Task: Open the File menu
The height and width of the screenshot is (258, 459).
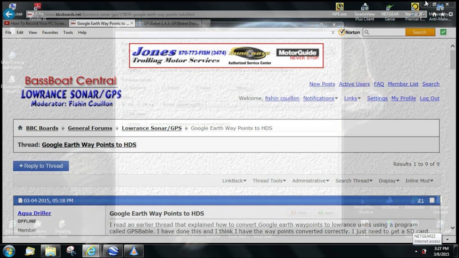Action: (8, 32)
